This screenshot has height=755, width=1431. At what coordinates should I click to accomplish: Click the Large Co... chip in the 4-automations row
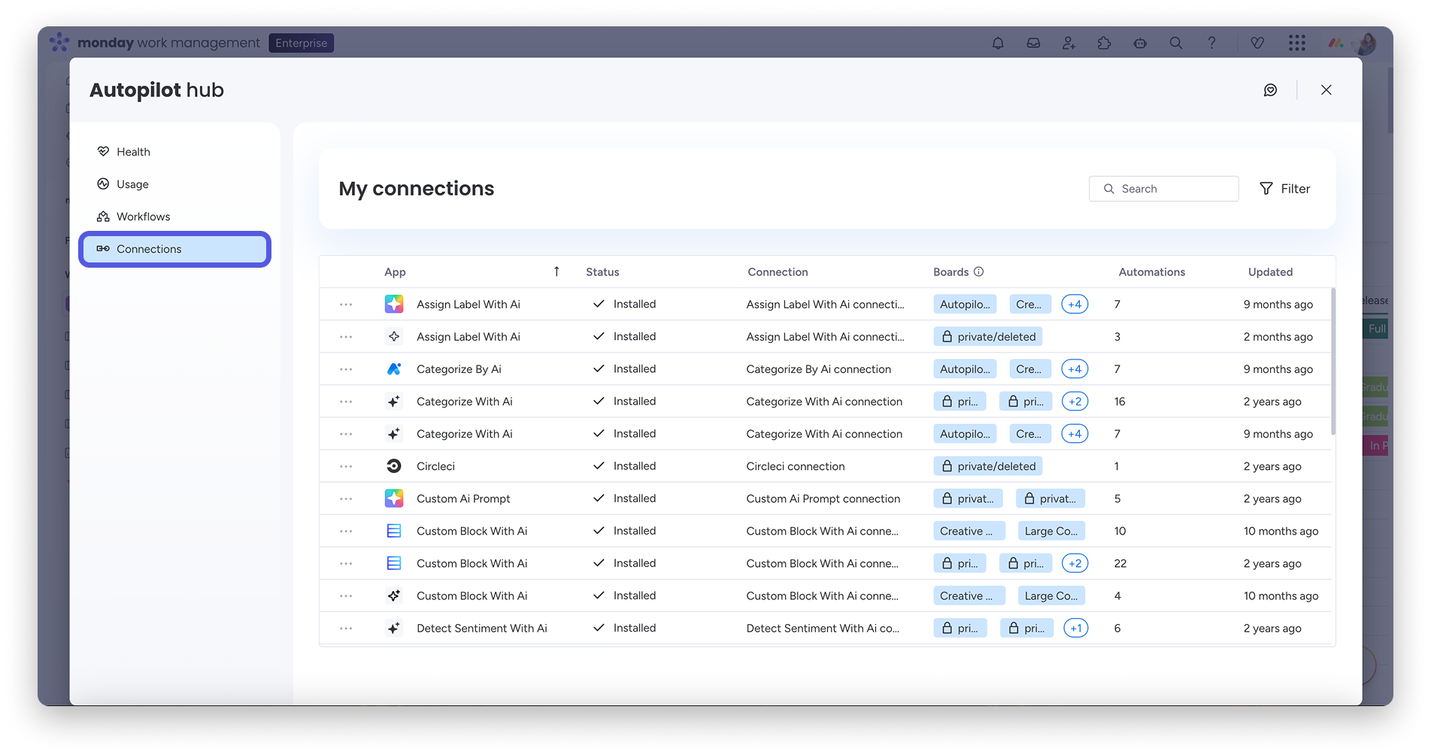pyautogui.click(x=1051, y=596)
